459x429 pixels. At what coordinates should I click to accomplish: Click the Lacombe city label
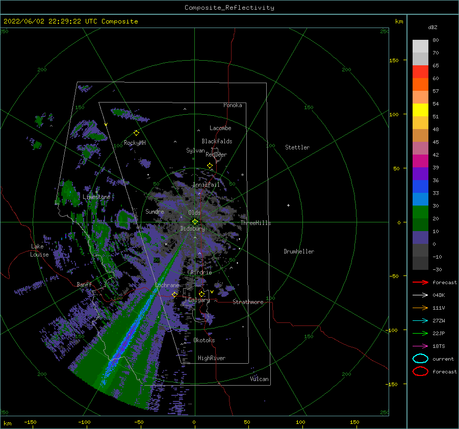click(220, 128)
